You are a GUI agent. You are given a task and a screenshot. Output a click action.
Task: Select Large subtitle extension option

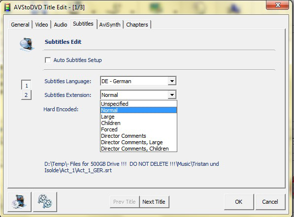point(138,117)
